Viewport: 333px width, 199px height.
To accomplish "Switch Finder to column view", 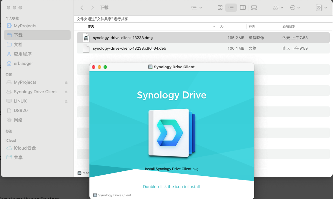I will pos(243,8).
